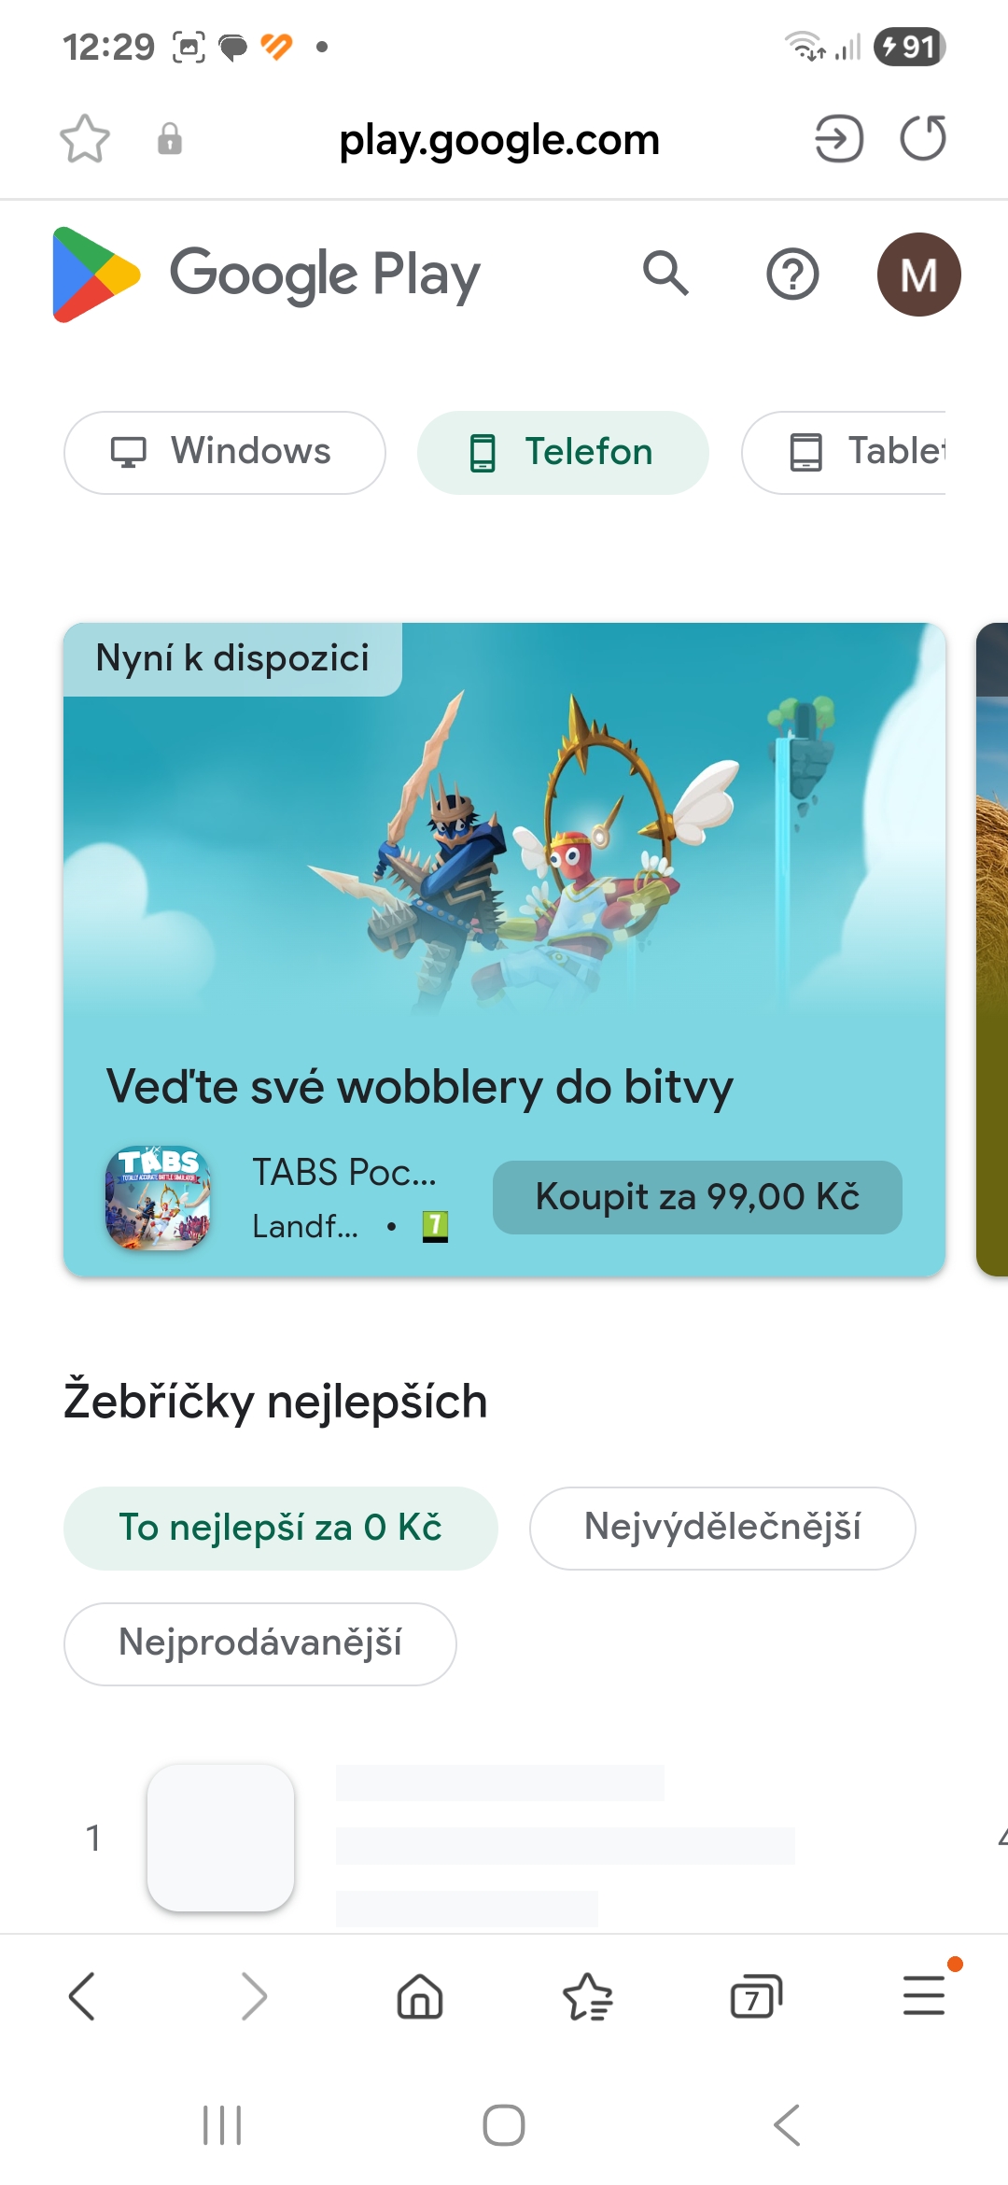
Task: Go back with browser back arrow
Action: pyautogui.click(x=82, y=1996)
